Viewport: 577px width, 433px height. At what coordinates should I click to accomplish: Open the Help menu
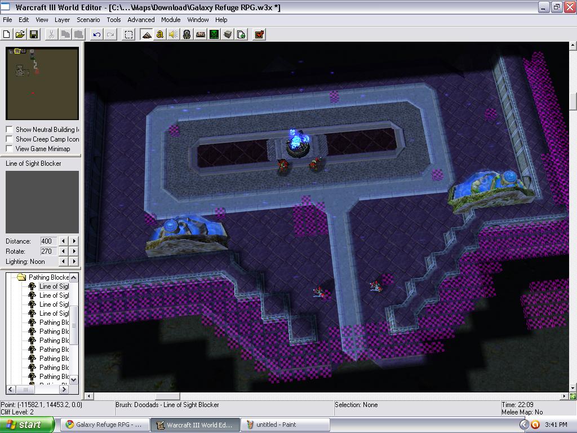(221, 20)
